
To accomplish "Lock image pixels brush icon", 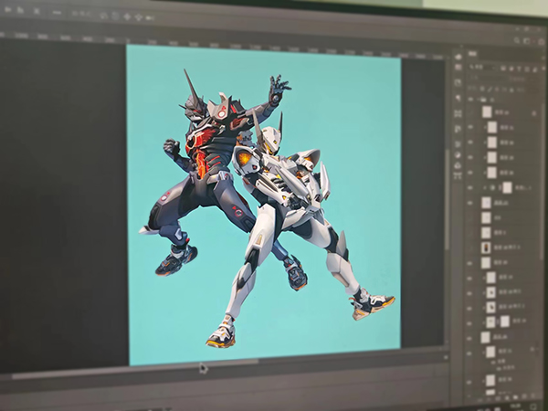I will [x=490, y=90].
